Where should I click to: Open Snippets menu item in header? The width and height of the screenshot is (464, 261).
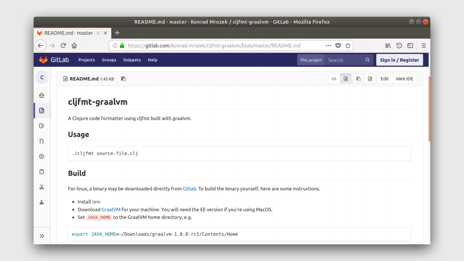(x=132, y=60)
